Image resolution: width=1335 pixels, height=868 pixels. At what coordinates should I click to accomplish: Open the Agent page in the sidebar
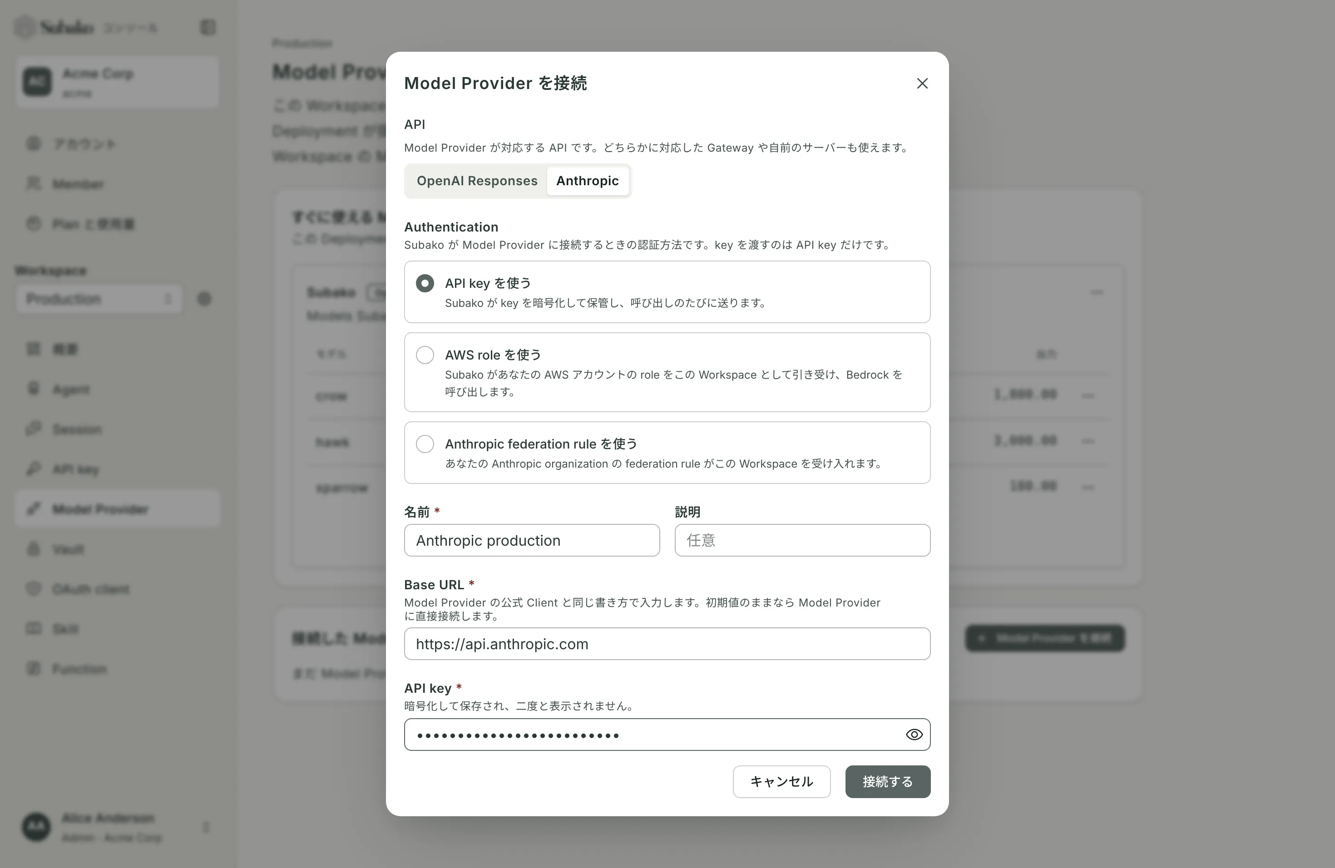[117, 389]
